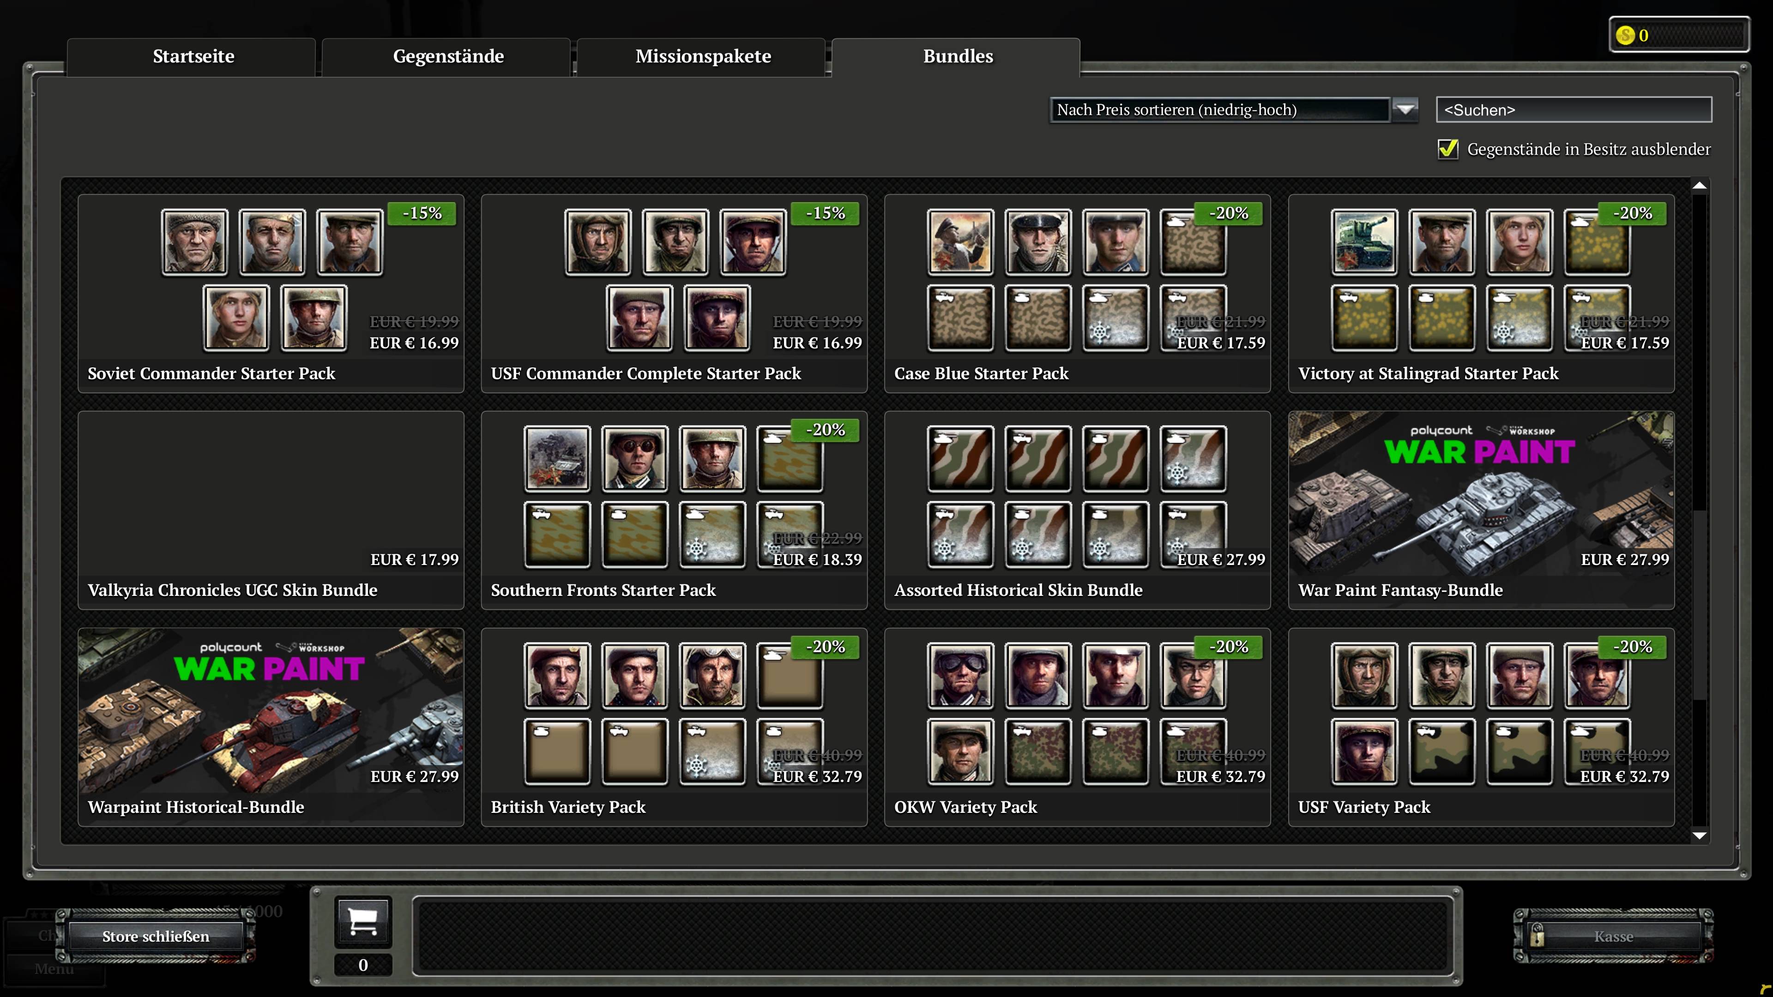The image size is (1773, 997).
Task: Open the Missionspakete tab
Action: click(703, 56)
